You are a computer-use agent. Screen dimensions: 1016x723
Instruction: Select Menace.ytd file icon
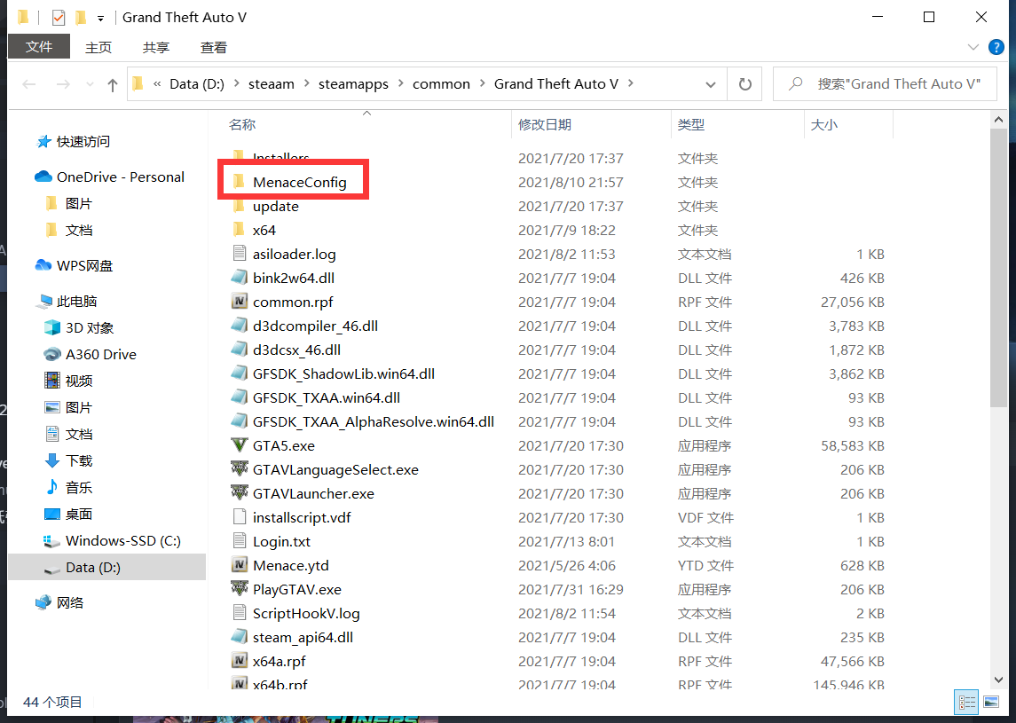point(239,565)
